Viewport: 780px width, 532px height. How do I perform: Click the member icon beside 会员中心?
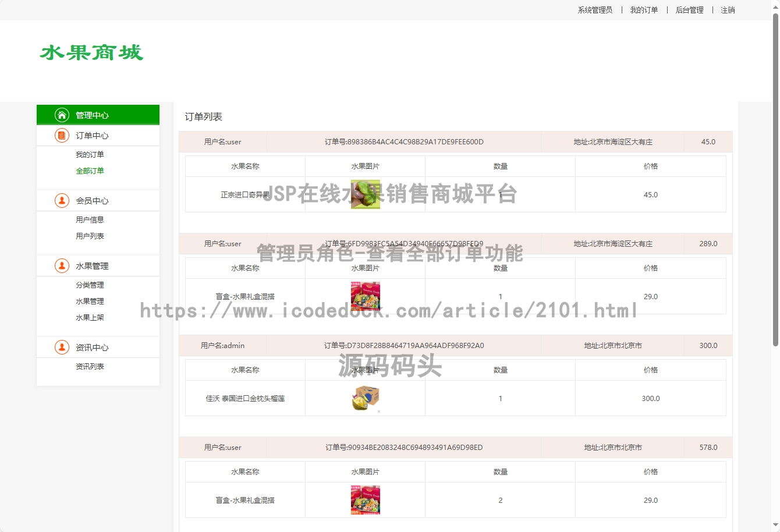62,200
